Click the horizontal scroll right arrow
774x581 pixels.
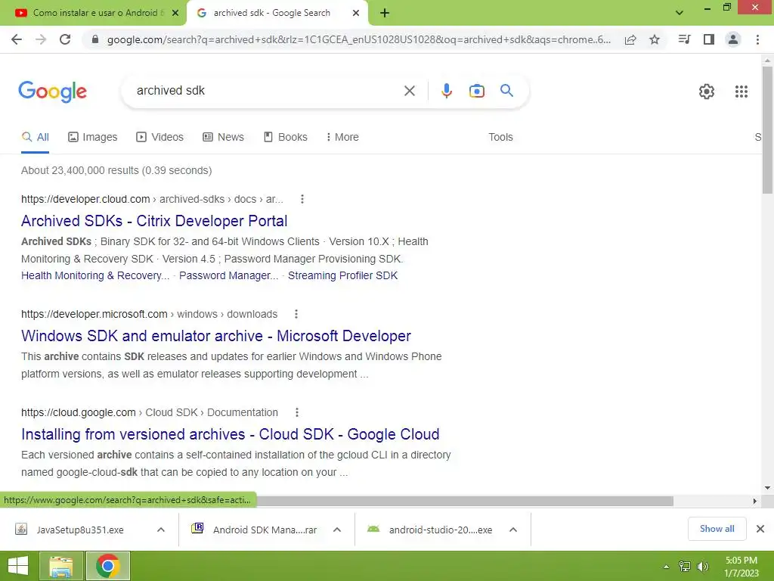pyautogui.click(x=755, y=502)
